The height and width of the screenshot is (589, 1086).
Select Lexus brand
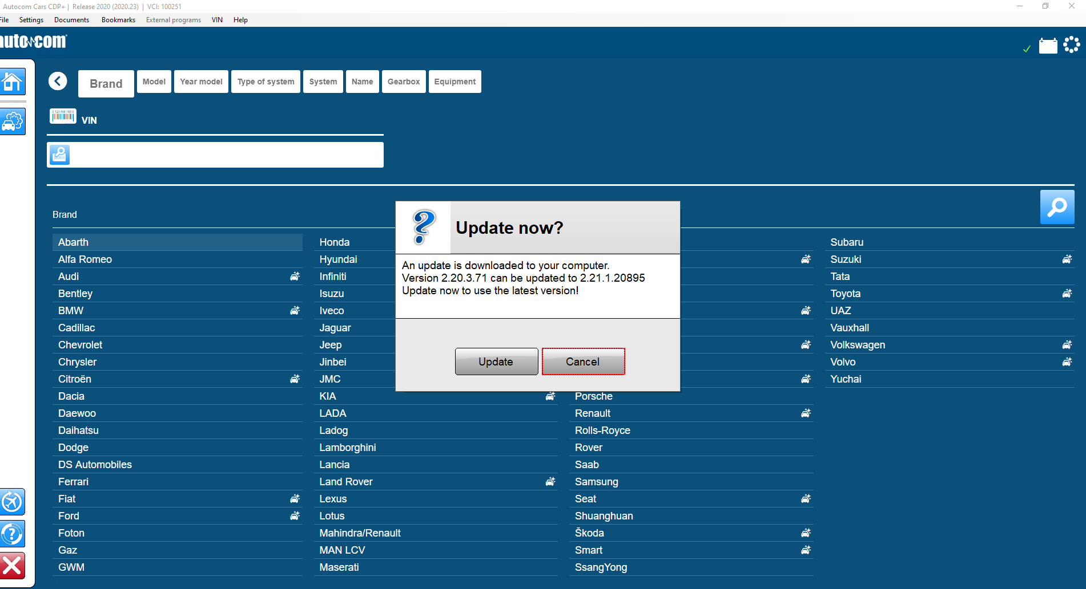click(x=436, y=499)
